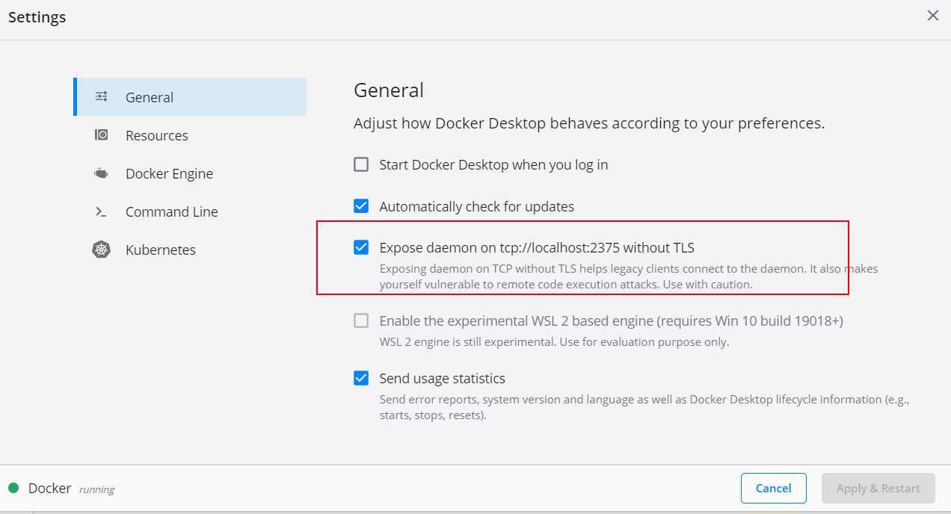Screen dimensions: 951x514
Task: Click the 'Start Docker Desktop when you log in' label
Action: pyautogui.click(x=493, y=164)
